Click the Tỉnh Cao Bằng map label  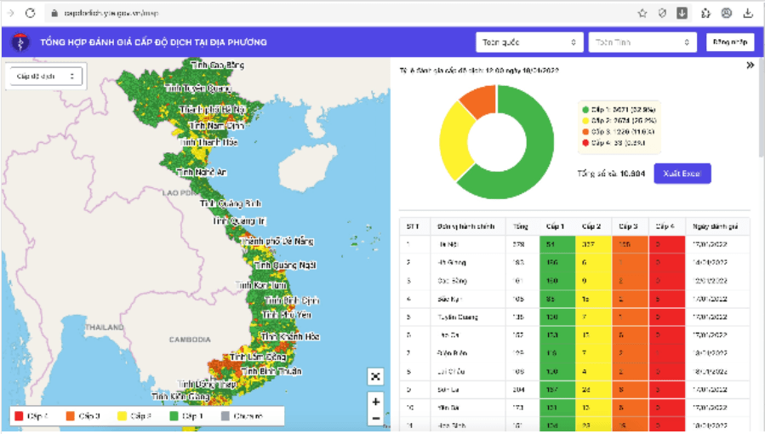pos(218,65)
